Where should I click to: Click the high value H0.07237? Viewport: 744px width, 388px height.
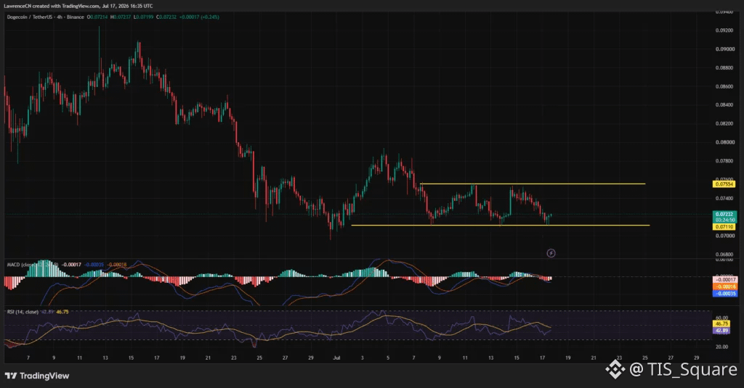click(x=121, y=17)
